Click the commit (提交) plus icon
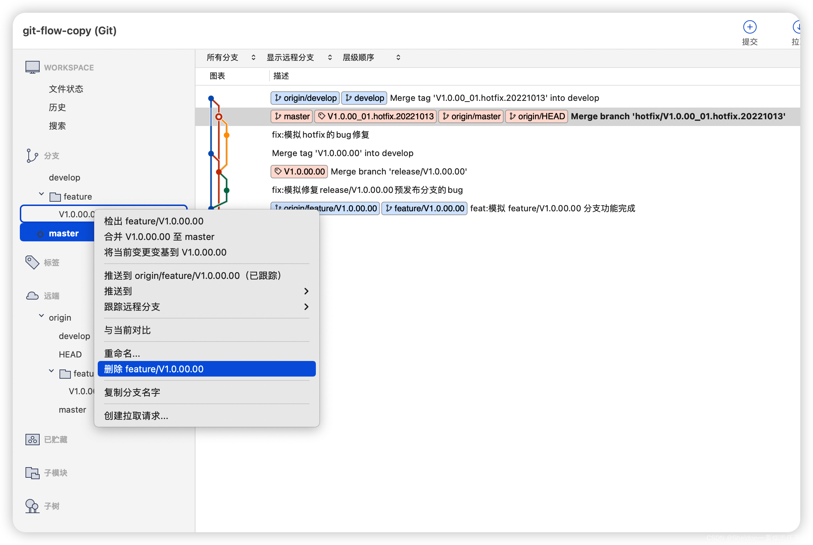This screenshot has width=813, height=545. [x=749, y=27]
